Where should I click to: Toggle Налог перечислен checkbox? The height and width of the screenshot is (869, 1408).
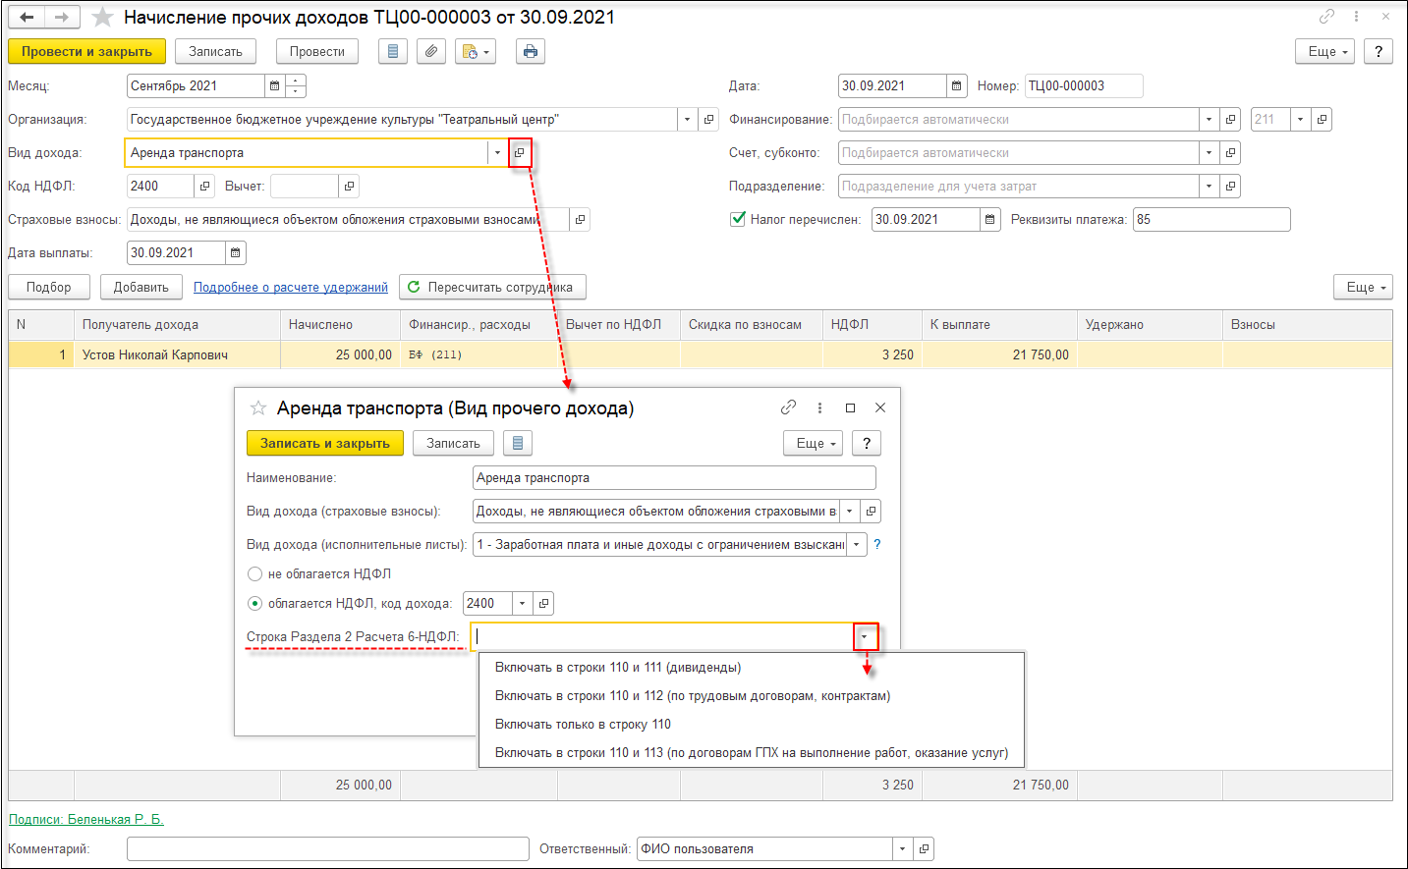pos(738,219)
